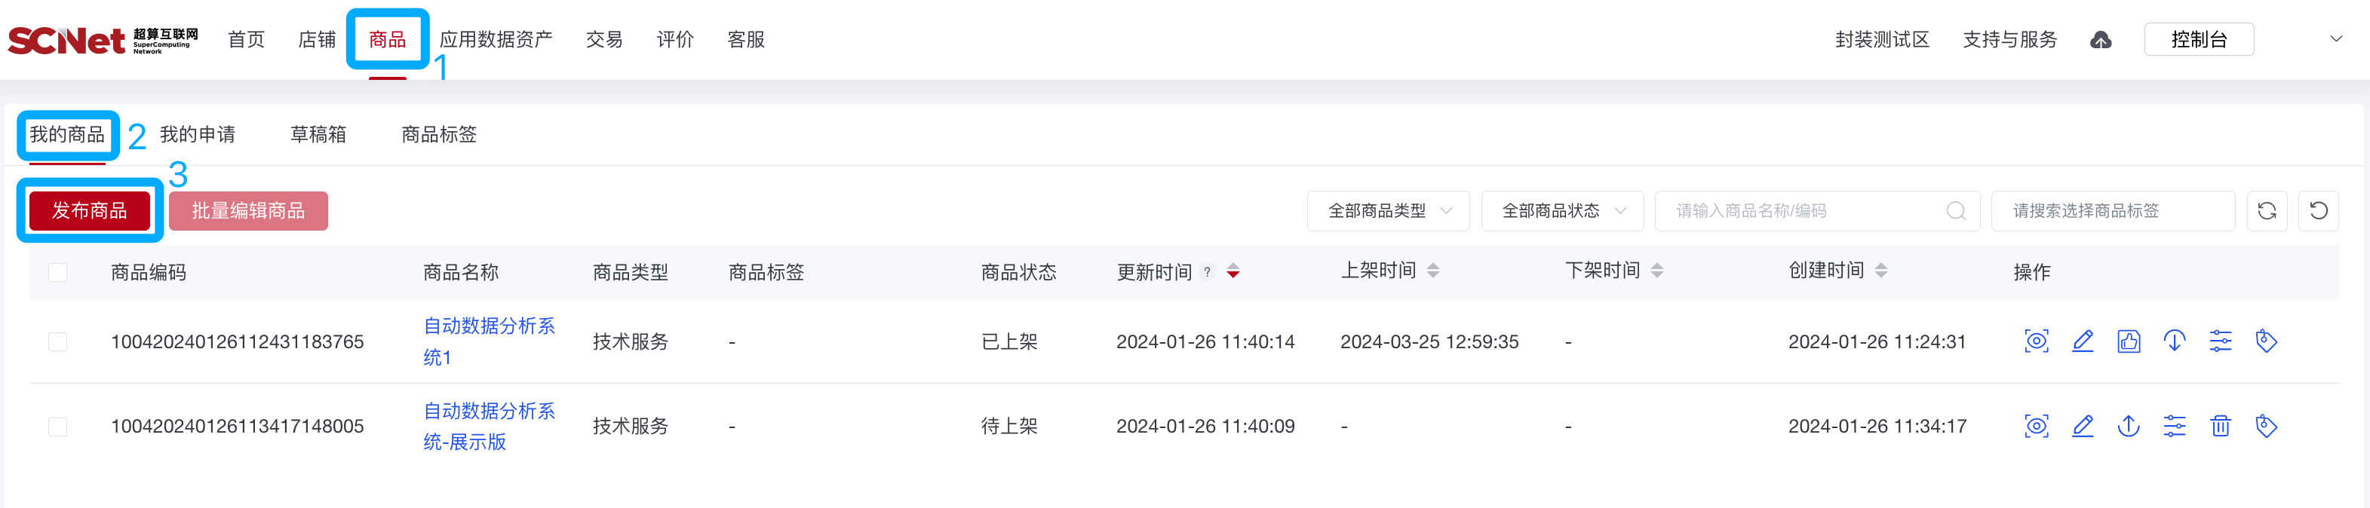The width and height of the screenshot is (2370, 508).
Task: Open the 自动数据分析系统-展示版 product link
Action: coord(487,427)
